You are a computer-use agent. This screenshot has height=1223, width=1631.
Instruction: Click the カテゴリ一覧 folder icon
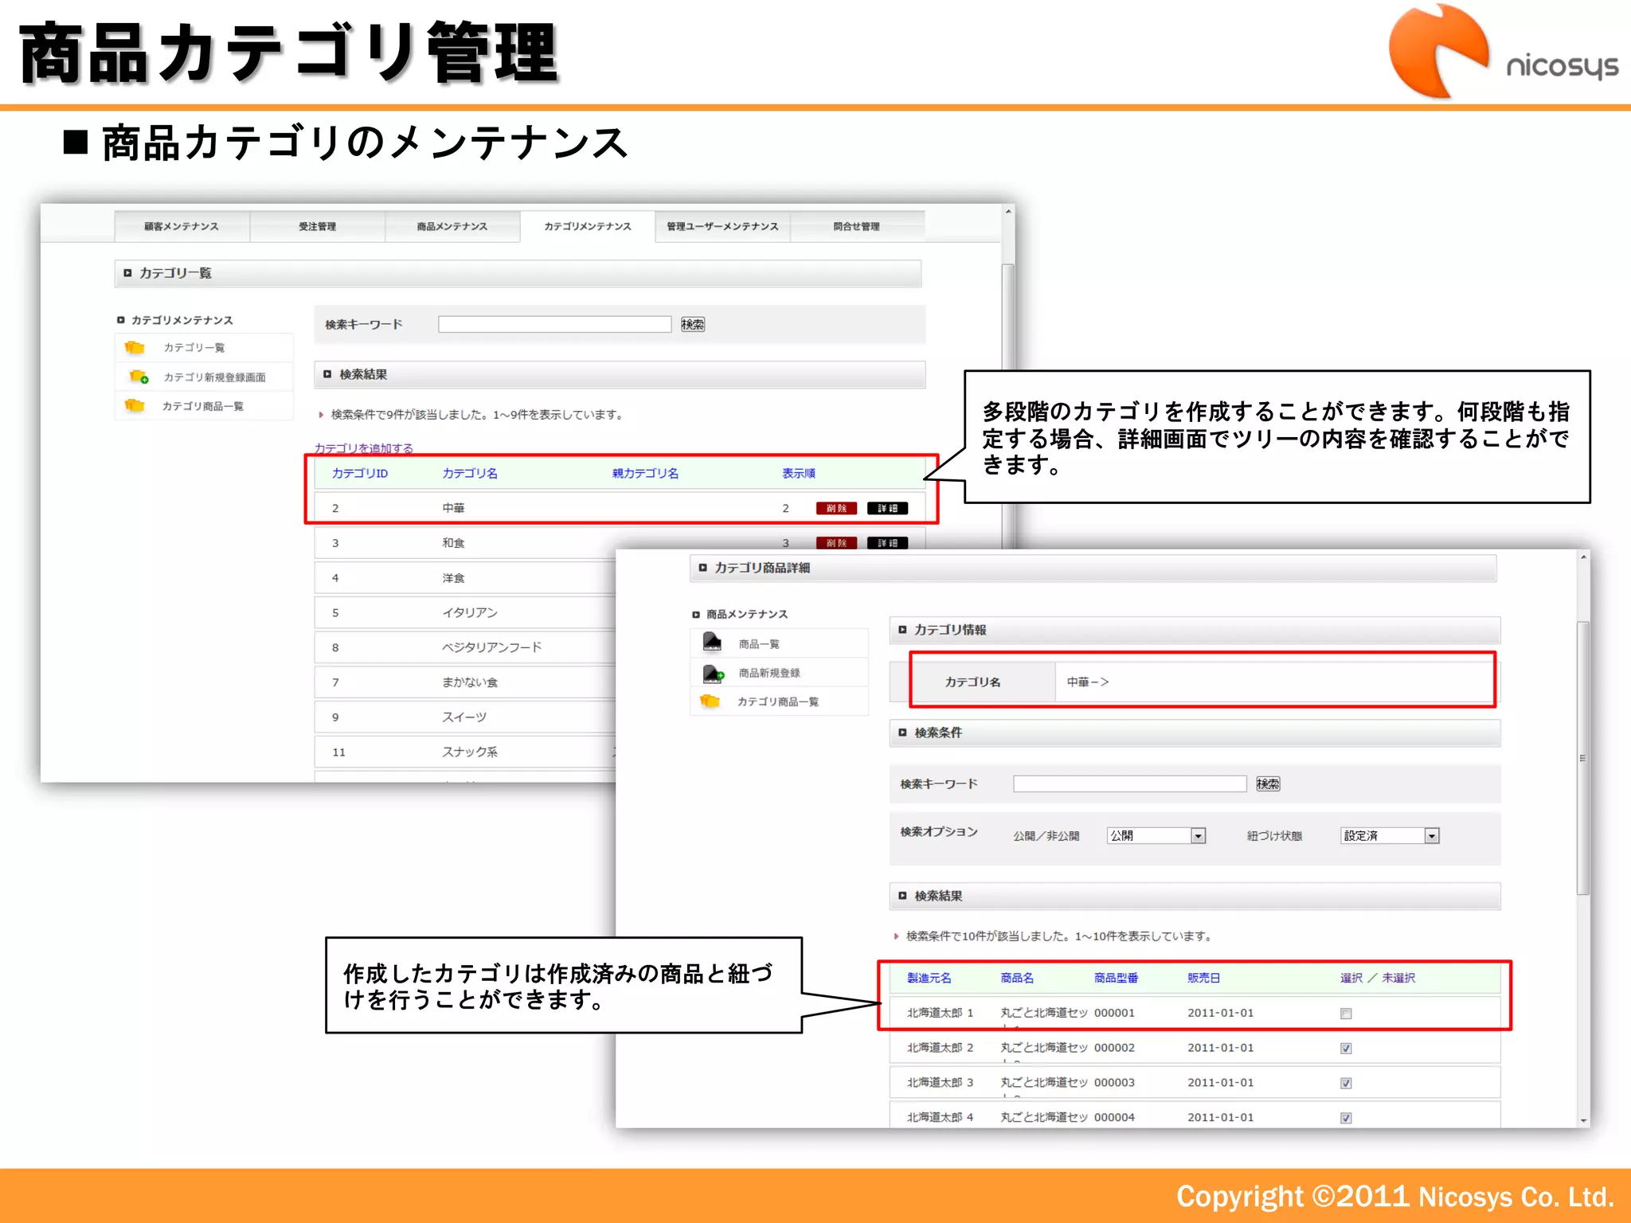pos(135,347)
